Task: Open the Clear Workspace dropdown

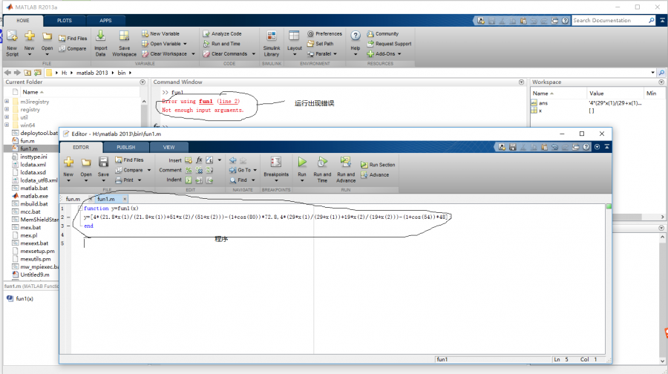Action: [x=193, y=54]
